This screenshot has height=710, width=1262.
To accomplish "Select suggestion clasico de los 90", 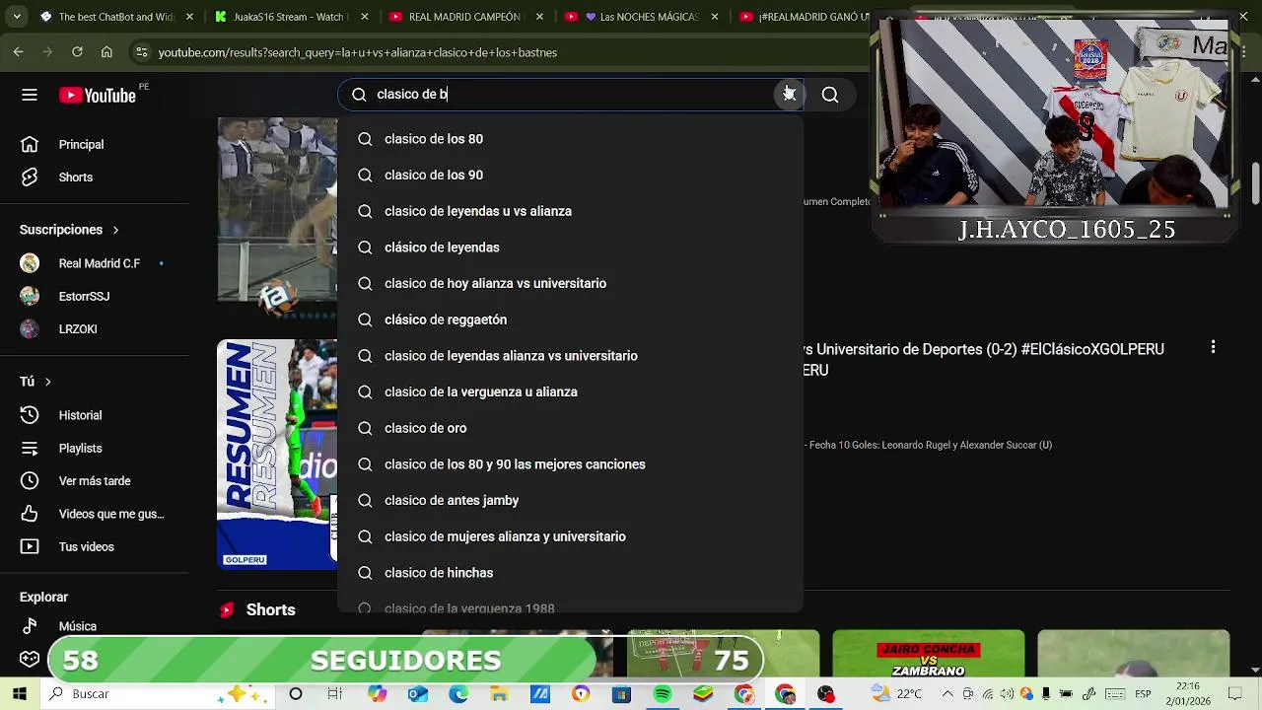I will pyautogui.click(x=570, y=176).
